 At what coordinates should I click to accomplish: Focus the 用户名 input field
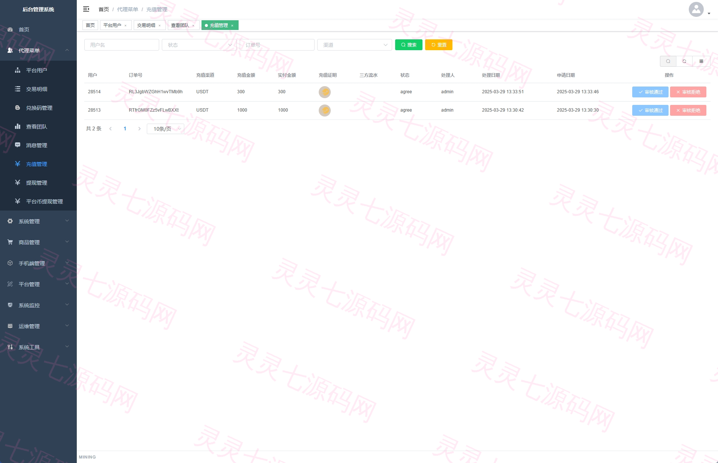coord(122,45)
